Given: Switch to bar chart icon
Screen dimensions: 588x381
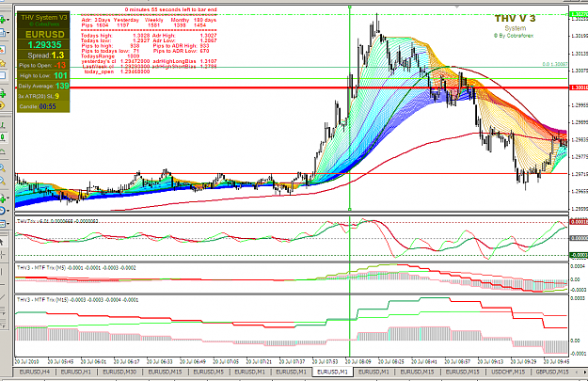Looking at the screenshot, I should click(2, 125).
